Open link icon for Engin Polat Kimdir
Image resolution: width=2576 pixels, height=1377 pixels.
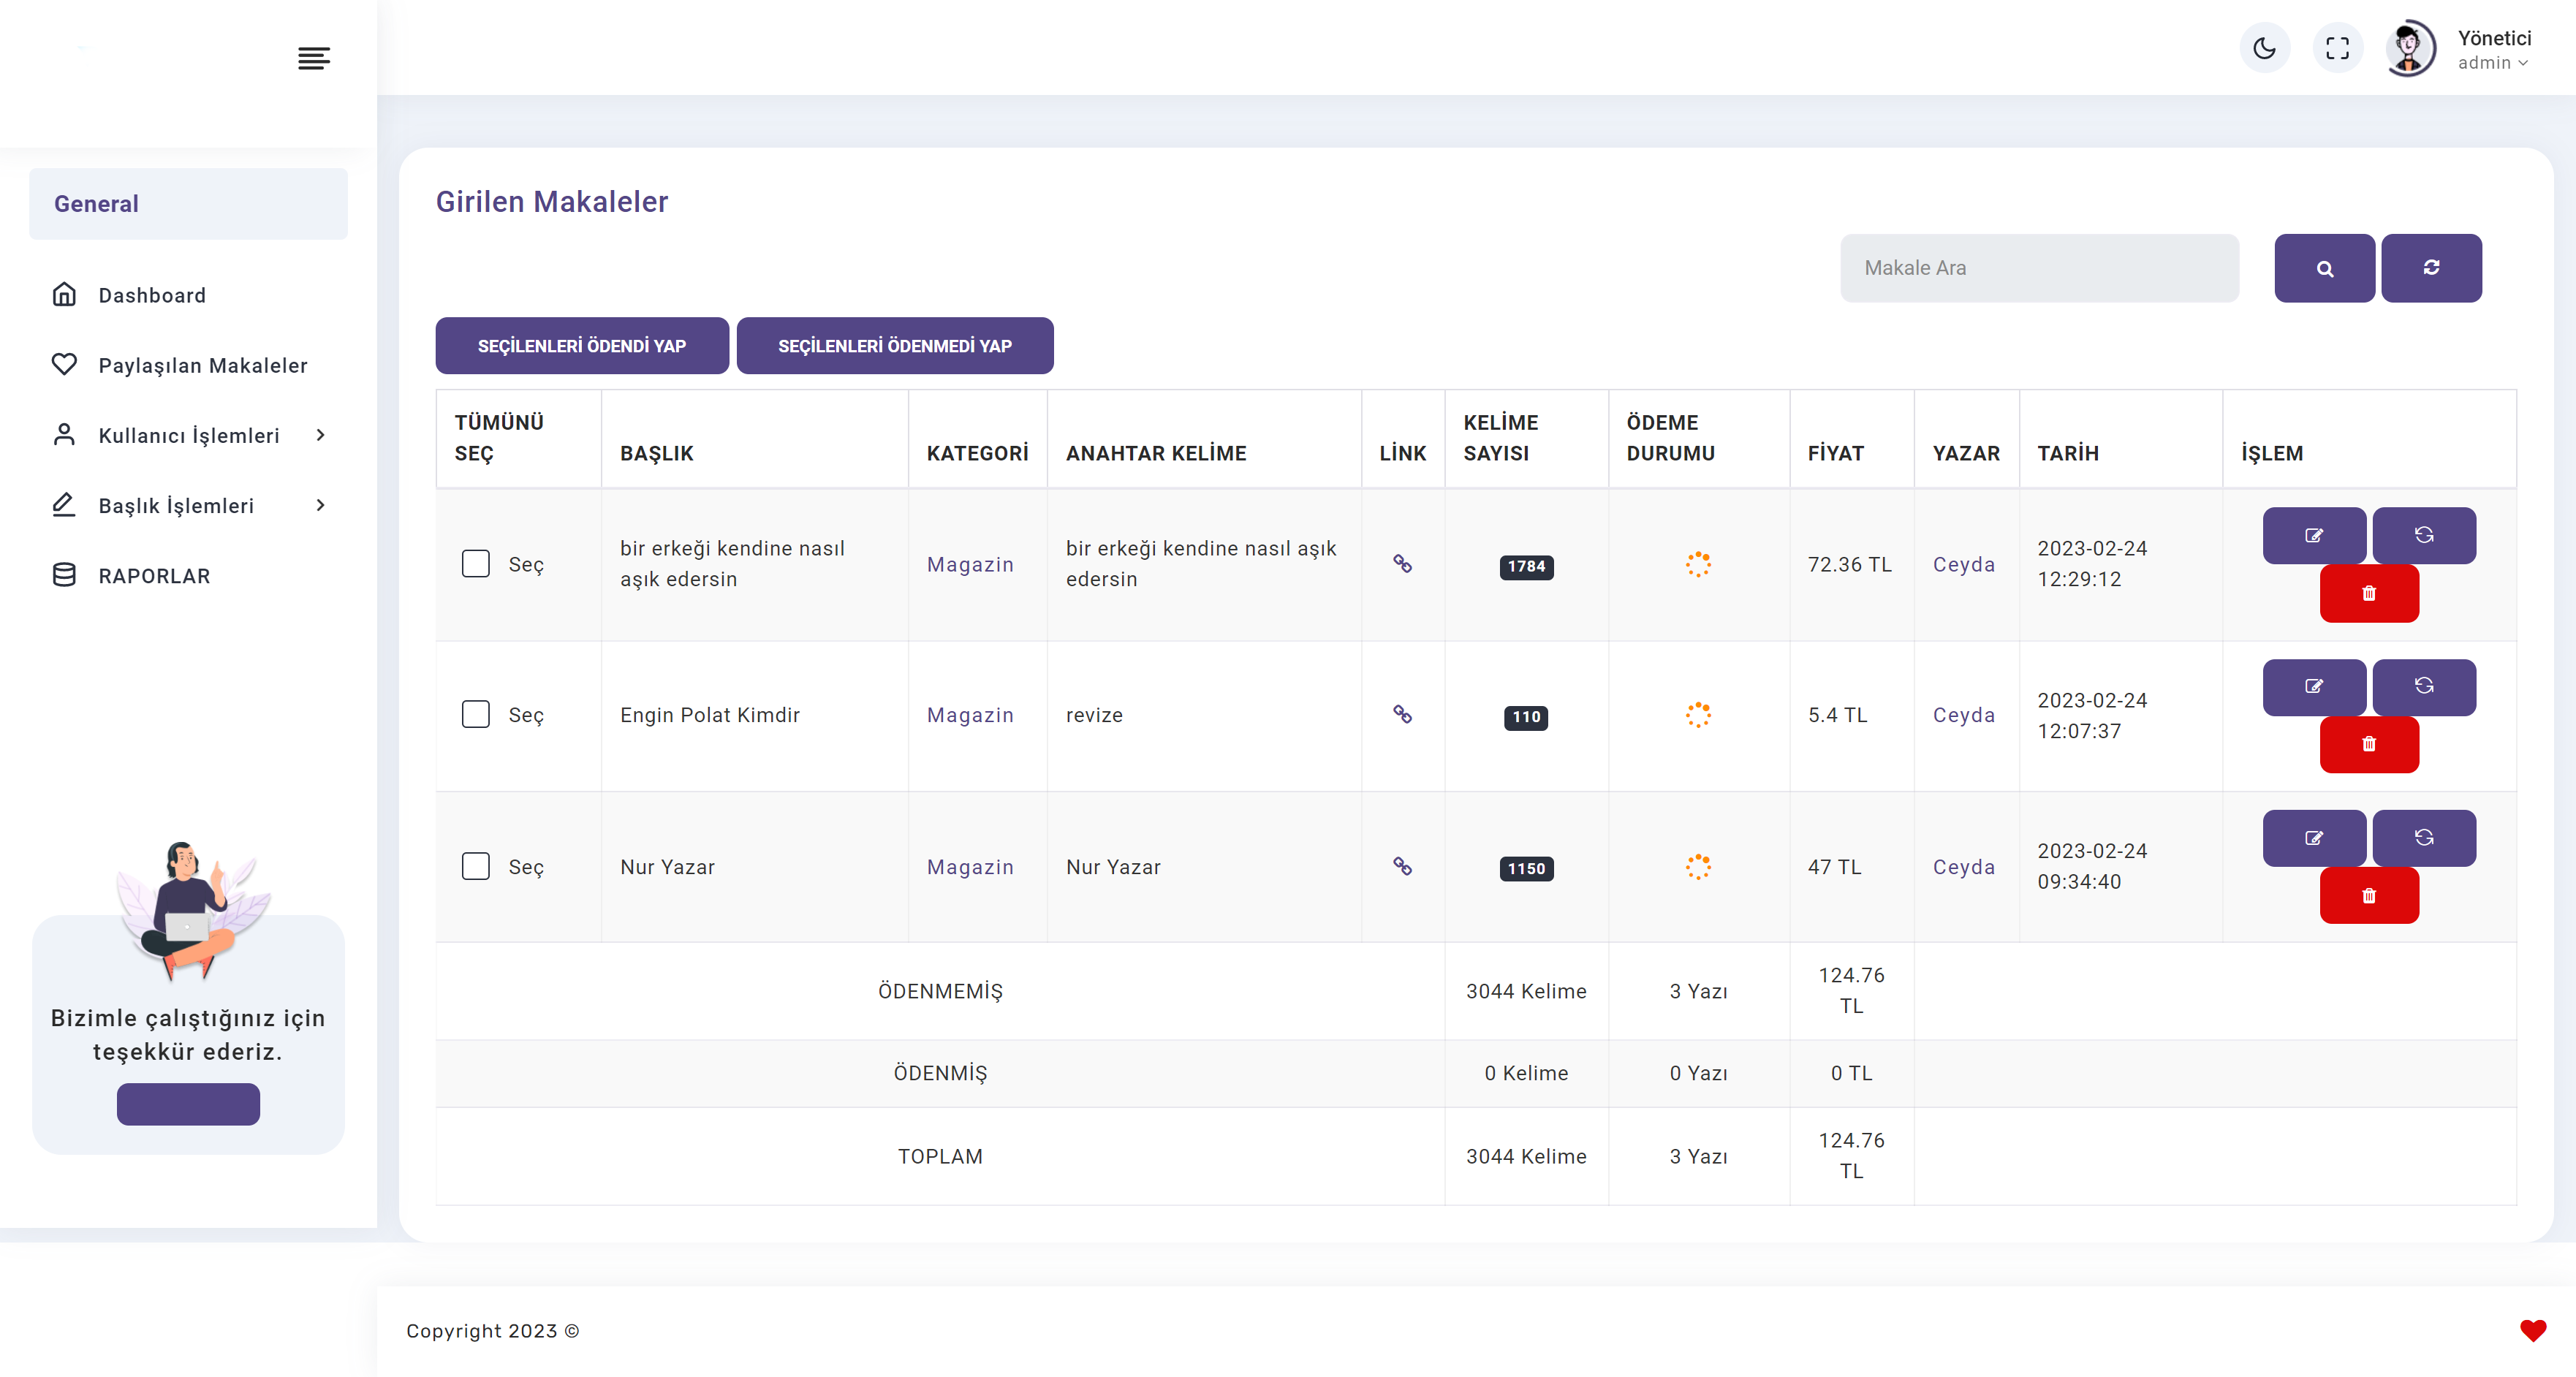coord(1402,714)
